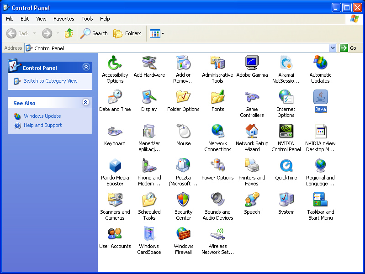Viewport: 365px width, 274px height.
Task: Open the Fonts folder icon
Action: 217,97
